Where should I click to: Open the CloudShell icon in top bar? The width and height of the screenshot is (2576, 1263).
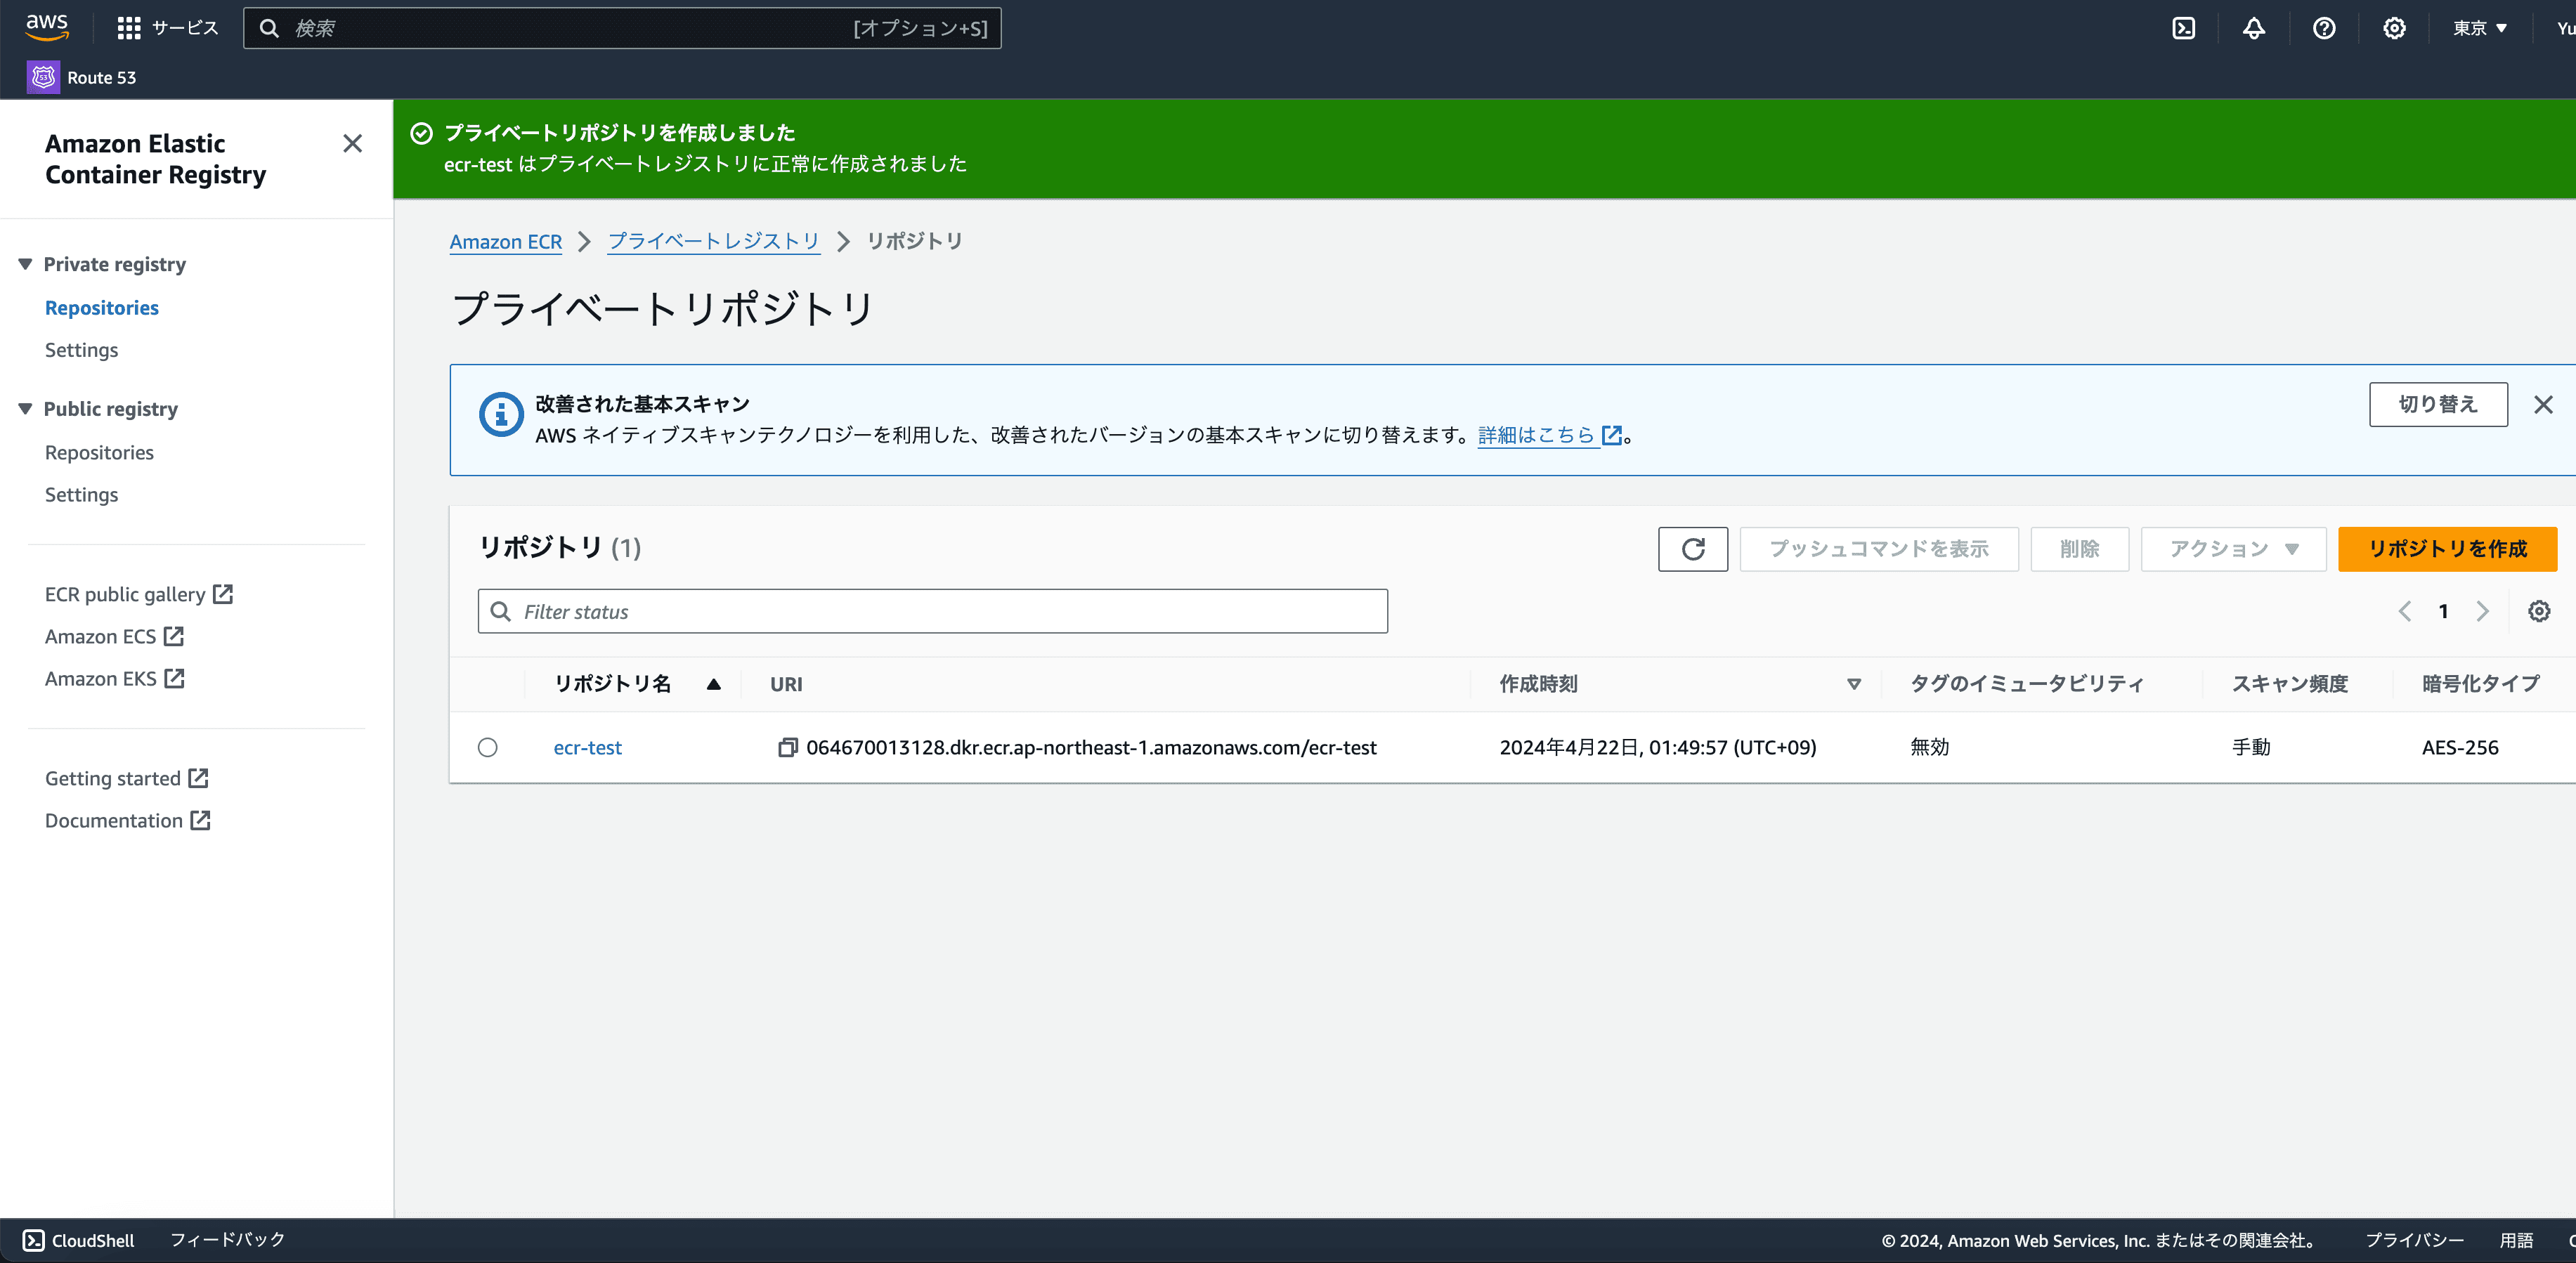coord(2184,28)
